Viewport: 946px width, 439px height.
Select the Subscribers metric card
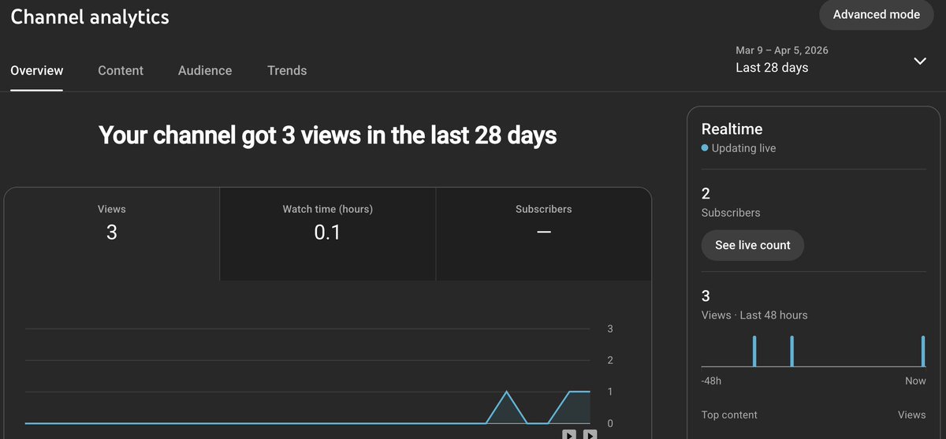click(x=544, y=234)
